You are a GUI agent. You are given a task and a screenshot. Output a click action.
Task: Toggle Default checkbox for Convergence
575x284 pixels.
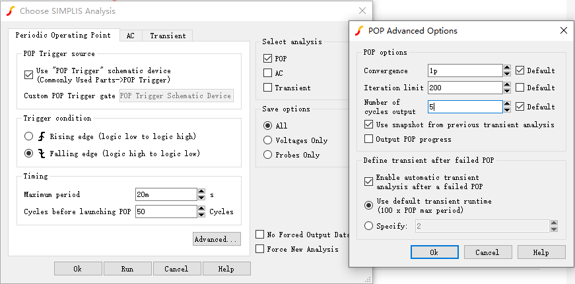520,71
